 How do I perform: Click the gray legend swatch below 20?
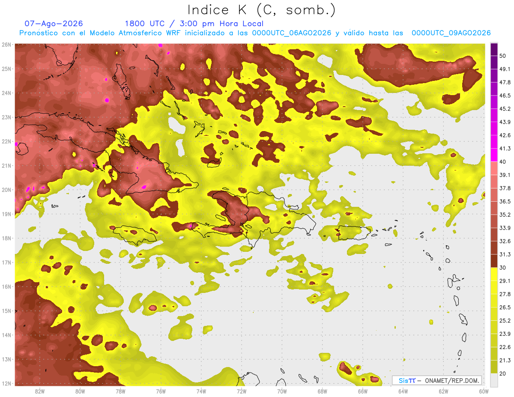click(x=494, y=379)
